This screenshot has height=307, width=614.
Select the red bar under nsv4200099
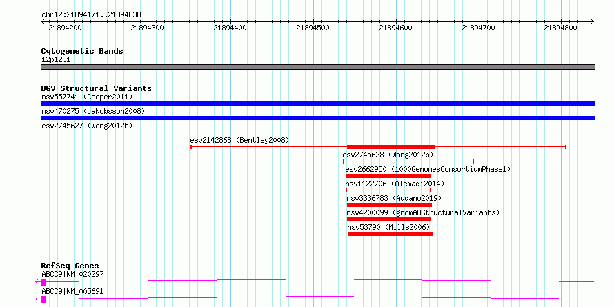coord(389,219)
